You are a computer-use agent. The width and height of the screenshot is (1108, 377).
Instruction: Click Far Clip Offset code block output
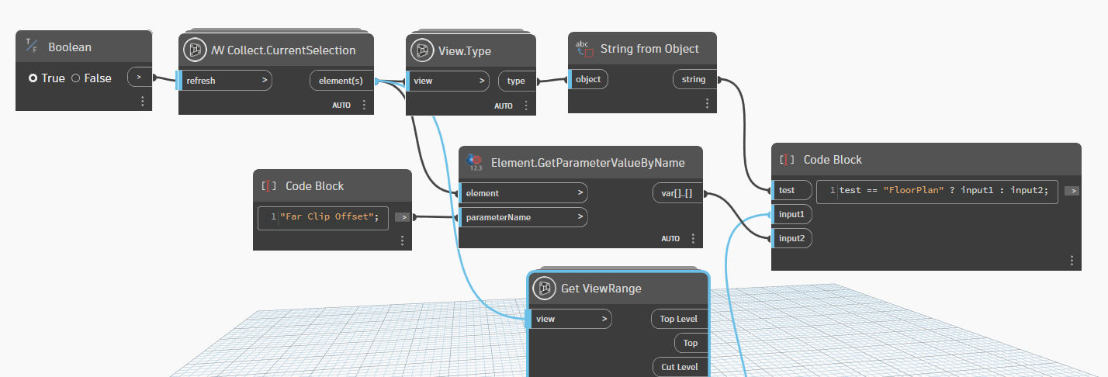(x=403, y=217)
